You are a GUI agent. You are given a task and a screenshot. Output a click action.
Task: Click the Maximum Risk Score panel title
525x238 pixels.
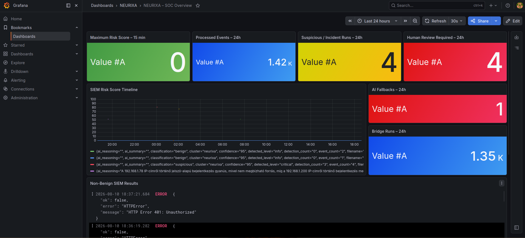coord(118,38)
